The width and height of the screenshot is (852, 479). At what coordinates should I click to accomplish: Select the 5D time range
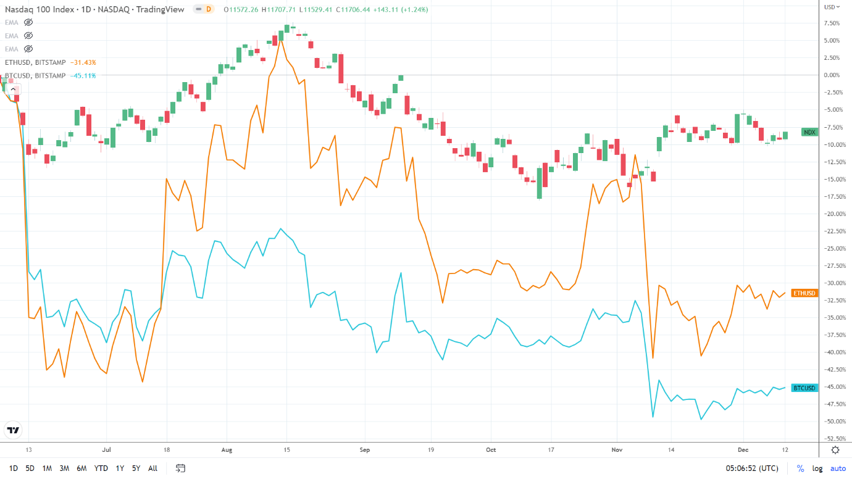point(30,469)
